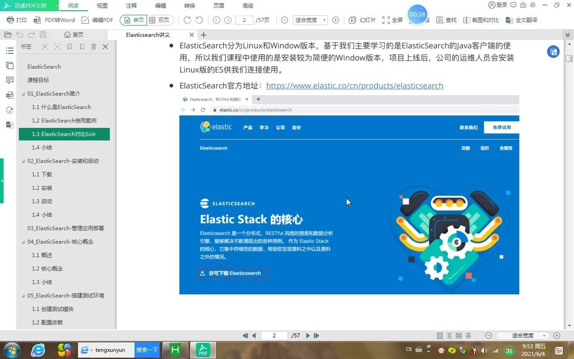
Task: Open the page thumbnails sidebar icon
Action: [x=9, y=66]
